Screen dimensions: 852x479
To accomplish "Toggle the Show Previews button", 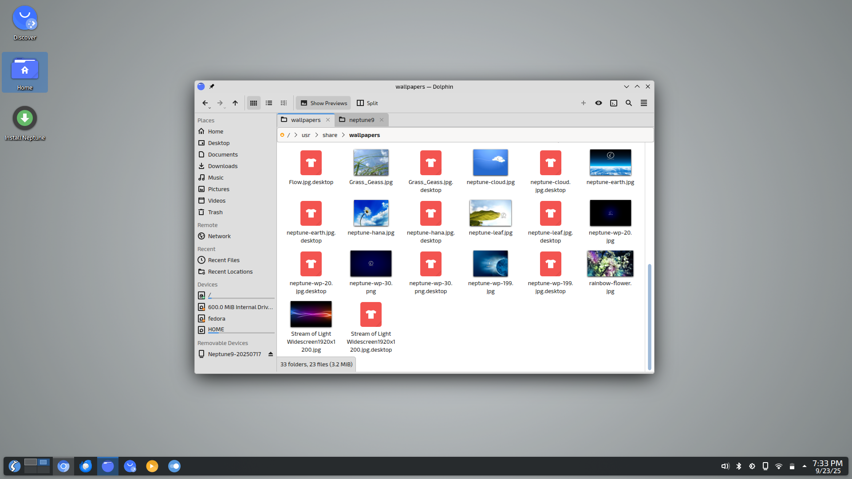I will pos(323,103).
